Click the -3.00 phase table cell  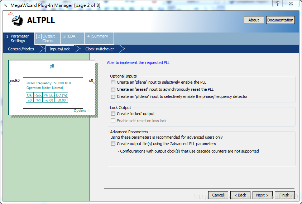tap(49, 100)
